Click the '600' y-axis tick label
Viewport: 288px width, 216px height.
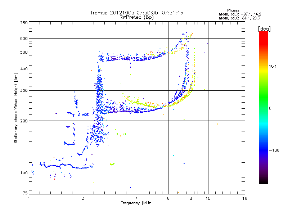(24, 39)
